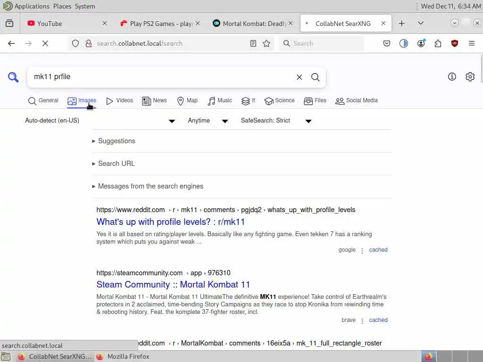The image size is (483, 362).
Task: Click the insecure connection lock icon
Action: [89, 43]
